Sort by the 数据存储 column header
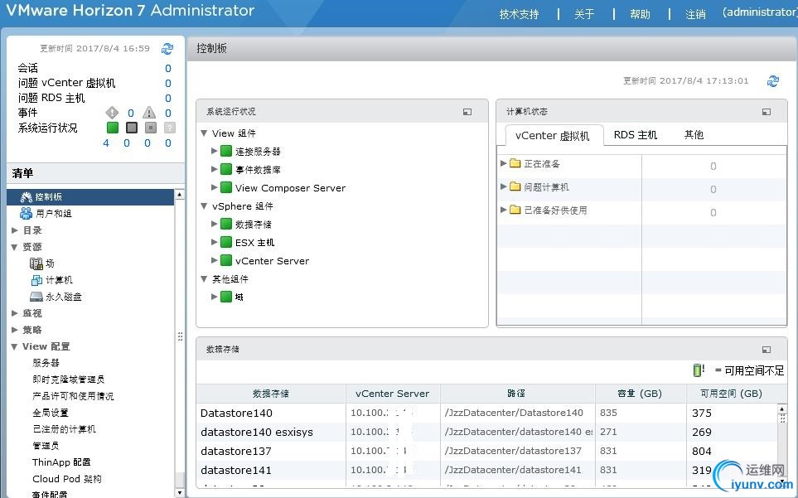This screenshot has height=498, width=798. pyautogui.click(x=271, y=394)
